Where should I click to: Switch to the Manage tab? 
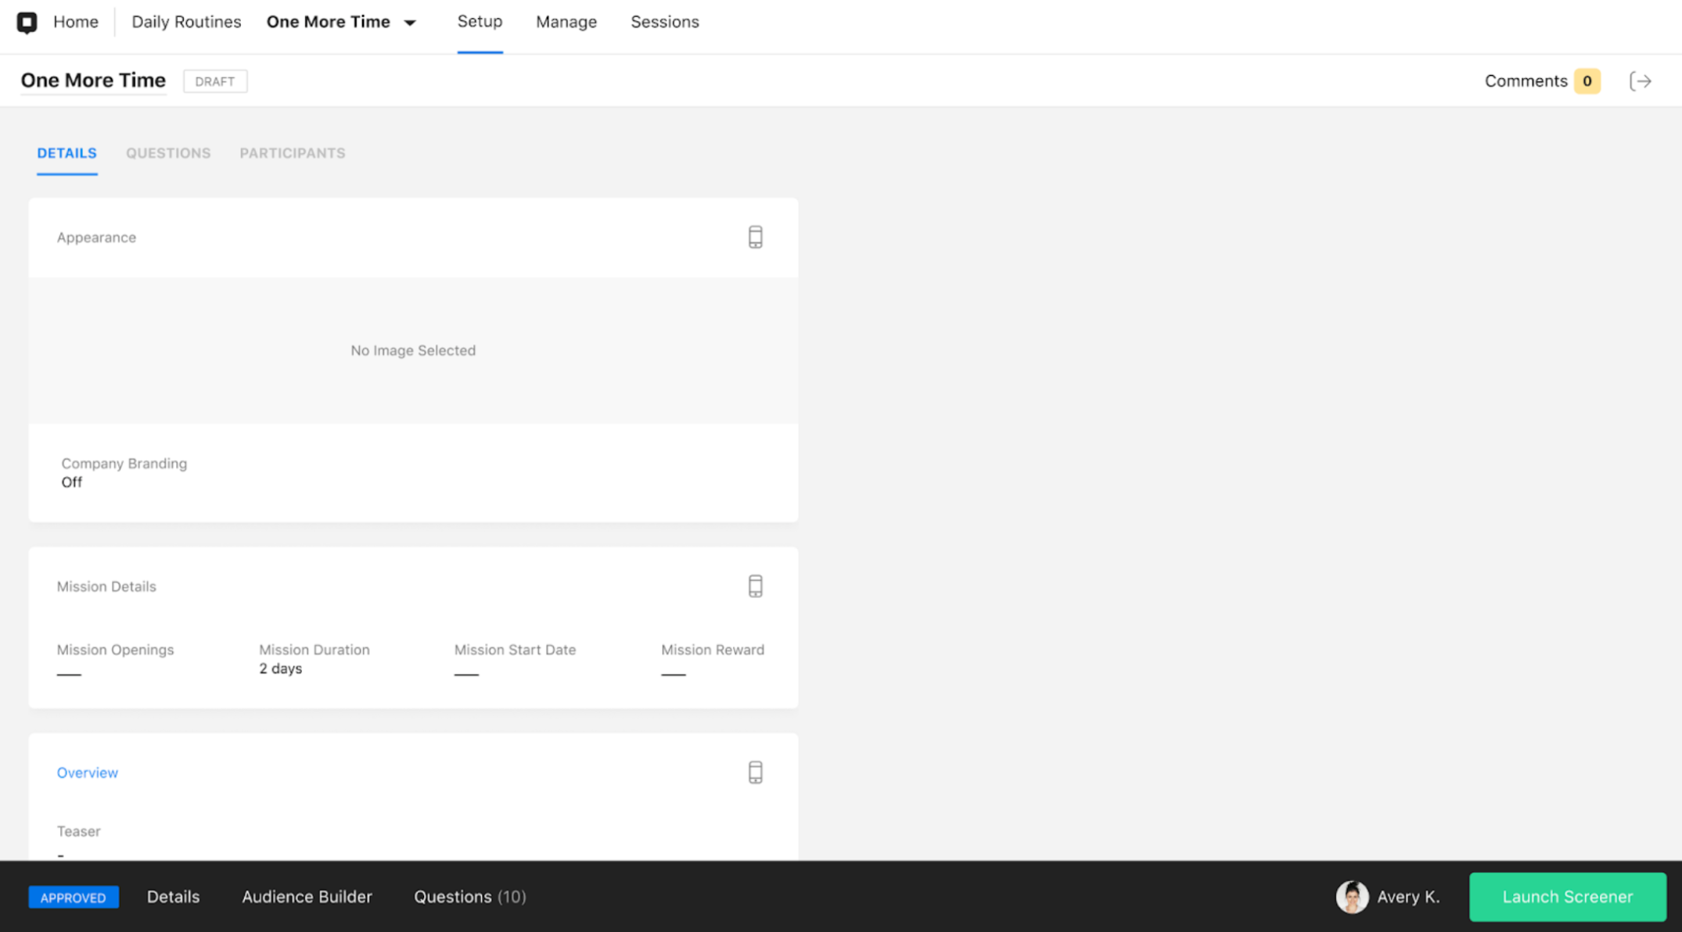[566, 22]
